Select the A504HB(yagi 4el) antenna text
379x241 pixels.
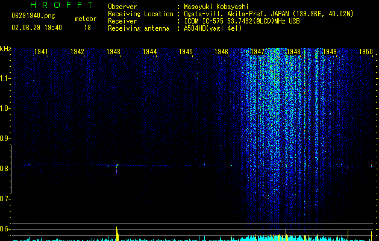point(213,28)
